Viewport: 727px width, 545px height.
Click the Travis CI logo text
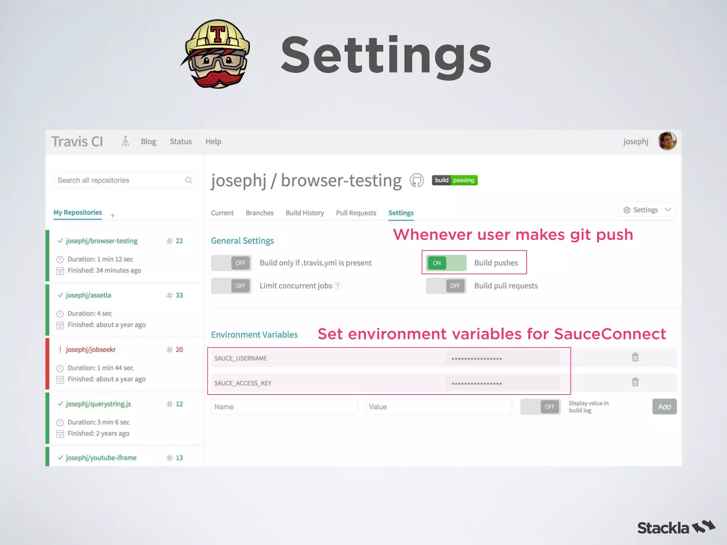tap(77, 142)
